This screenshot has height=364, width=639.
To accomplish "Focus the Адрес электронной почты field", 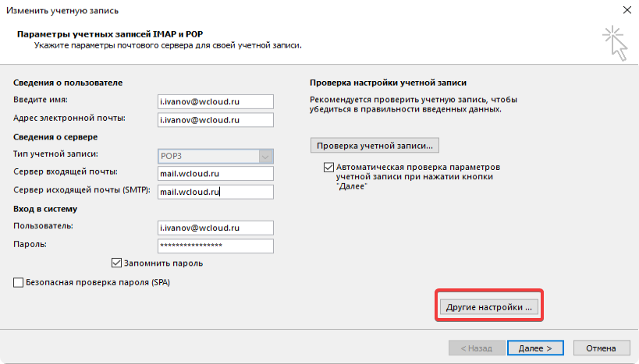I will 215,120.
